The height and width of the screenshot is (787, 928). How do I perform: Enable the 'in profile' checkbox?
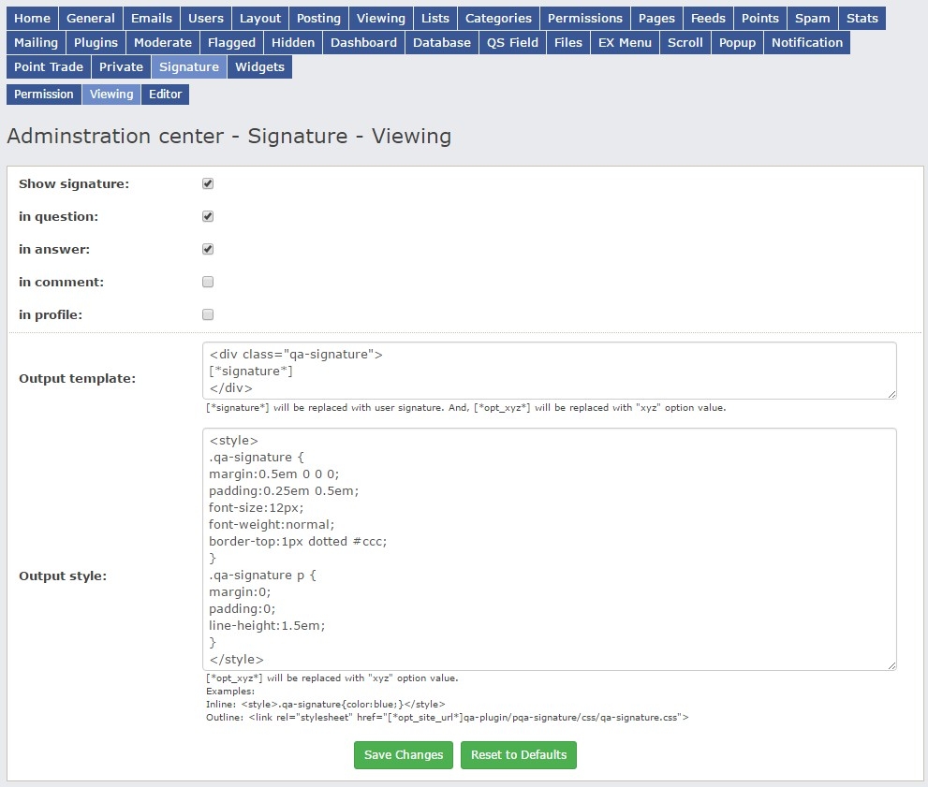point(208,314)
